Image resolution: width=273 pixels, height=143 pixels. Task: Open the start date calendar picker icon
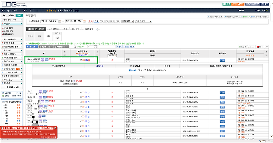tap(60, 21)
